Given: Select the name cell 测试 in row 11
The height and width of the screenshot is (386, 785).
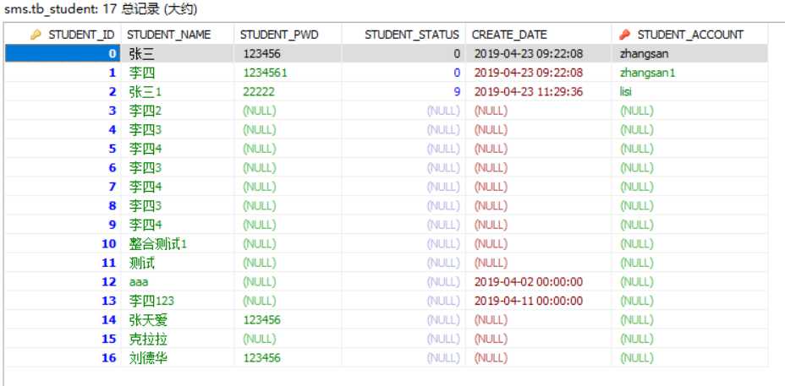Looking at the screenshot, I should click(141, 263).
